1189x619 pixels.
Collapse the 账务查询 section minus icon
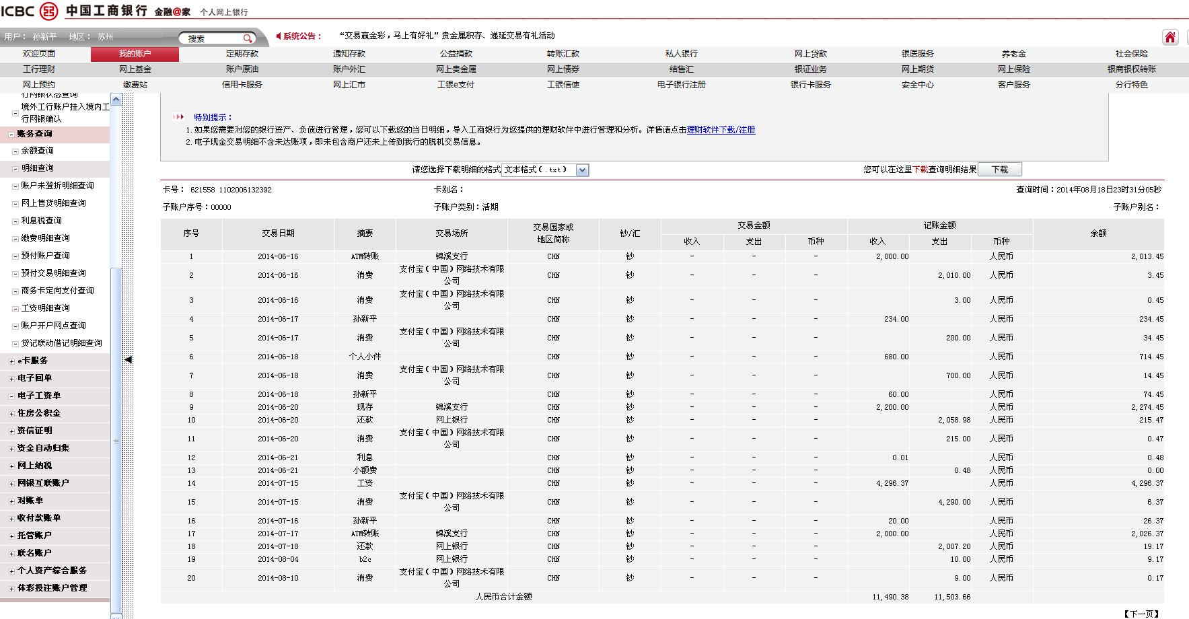[x=11, y=135]
